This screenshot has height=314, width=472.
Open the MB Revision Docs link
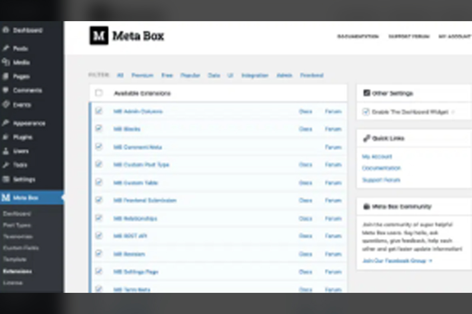click(306, 254)
